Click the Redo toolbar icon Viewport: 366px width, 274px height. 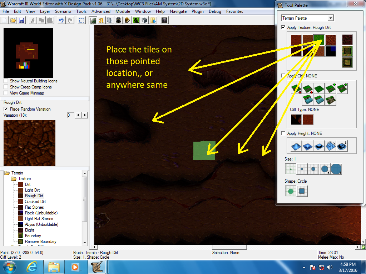(x=70, y=20)
